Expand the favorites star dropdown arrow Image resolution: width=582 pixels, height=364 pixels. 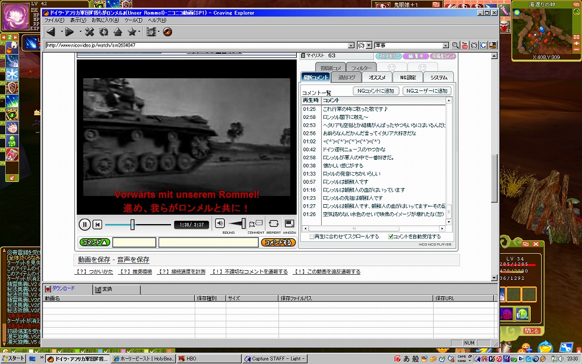click(140, 32)
